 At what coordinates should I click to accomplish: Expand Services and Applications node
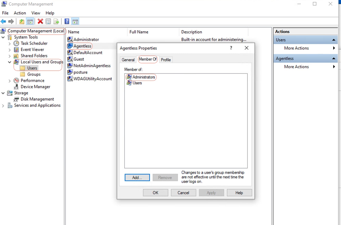[x=3, y=105]
